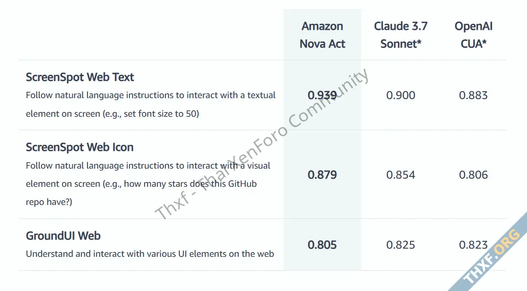
Task: Click the 0.879 Nova Act score
Action: tap(322, 175)
